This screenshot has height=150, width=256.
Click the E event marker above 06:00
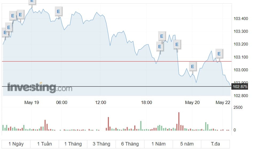tap(58, 11)
